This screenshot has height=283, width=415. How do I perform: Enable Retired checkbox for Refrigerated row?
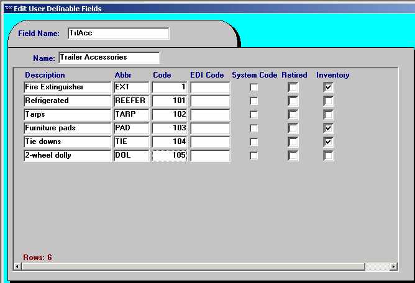pos(293,101)
